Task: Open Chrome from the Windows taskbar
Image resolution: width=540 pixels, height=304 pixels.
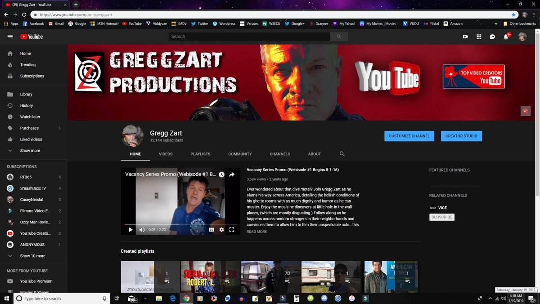Action: click(186, 298)
